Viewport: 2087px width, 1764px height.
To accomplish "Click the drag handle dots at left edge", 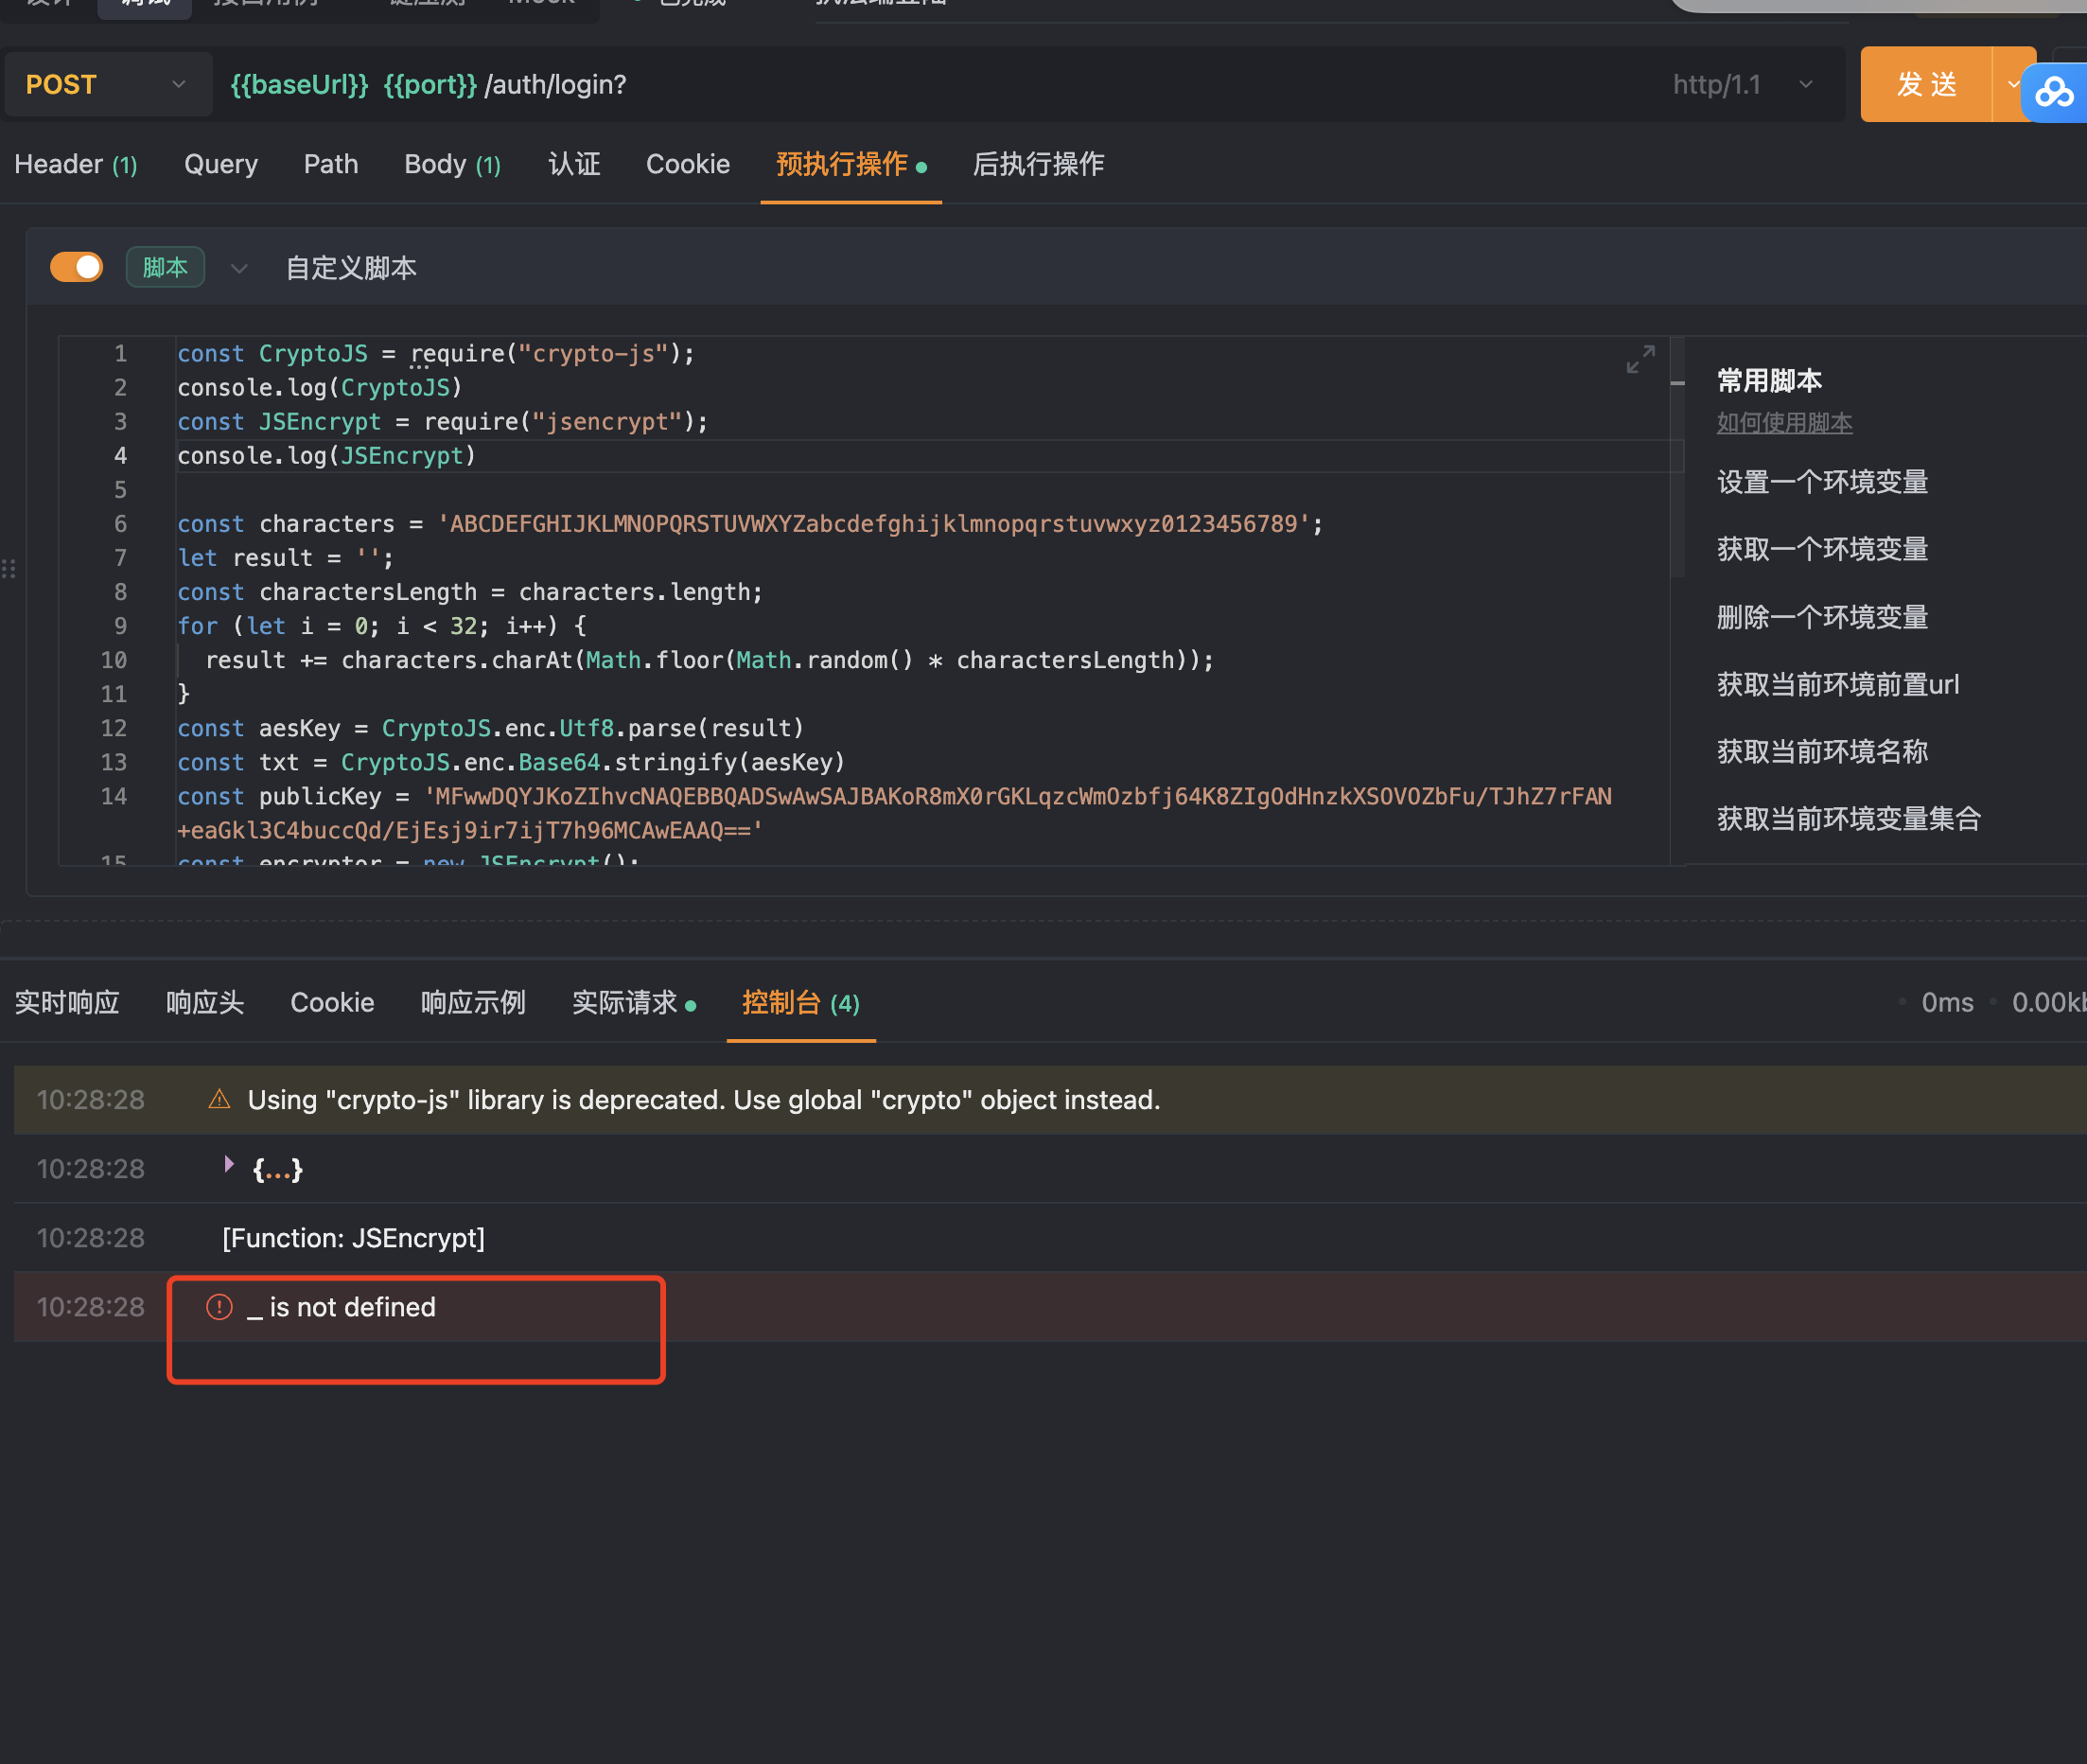I will point(8,569).
